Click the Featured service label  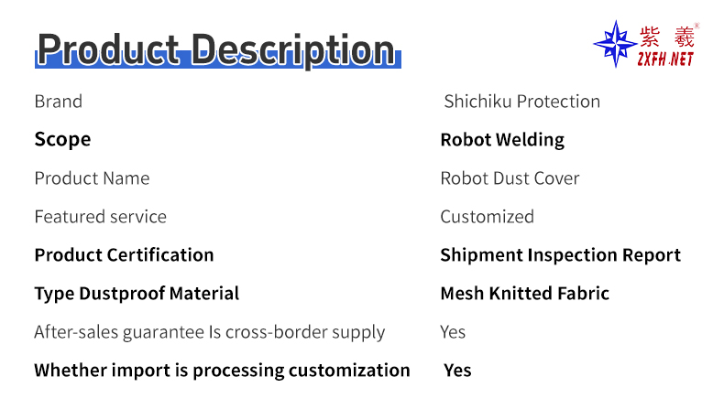pos(100,217)
